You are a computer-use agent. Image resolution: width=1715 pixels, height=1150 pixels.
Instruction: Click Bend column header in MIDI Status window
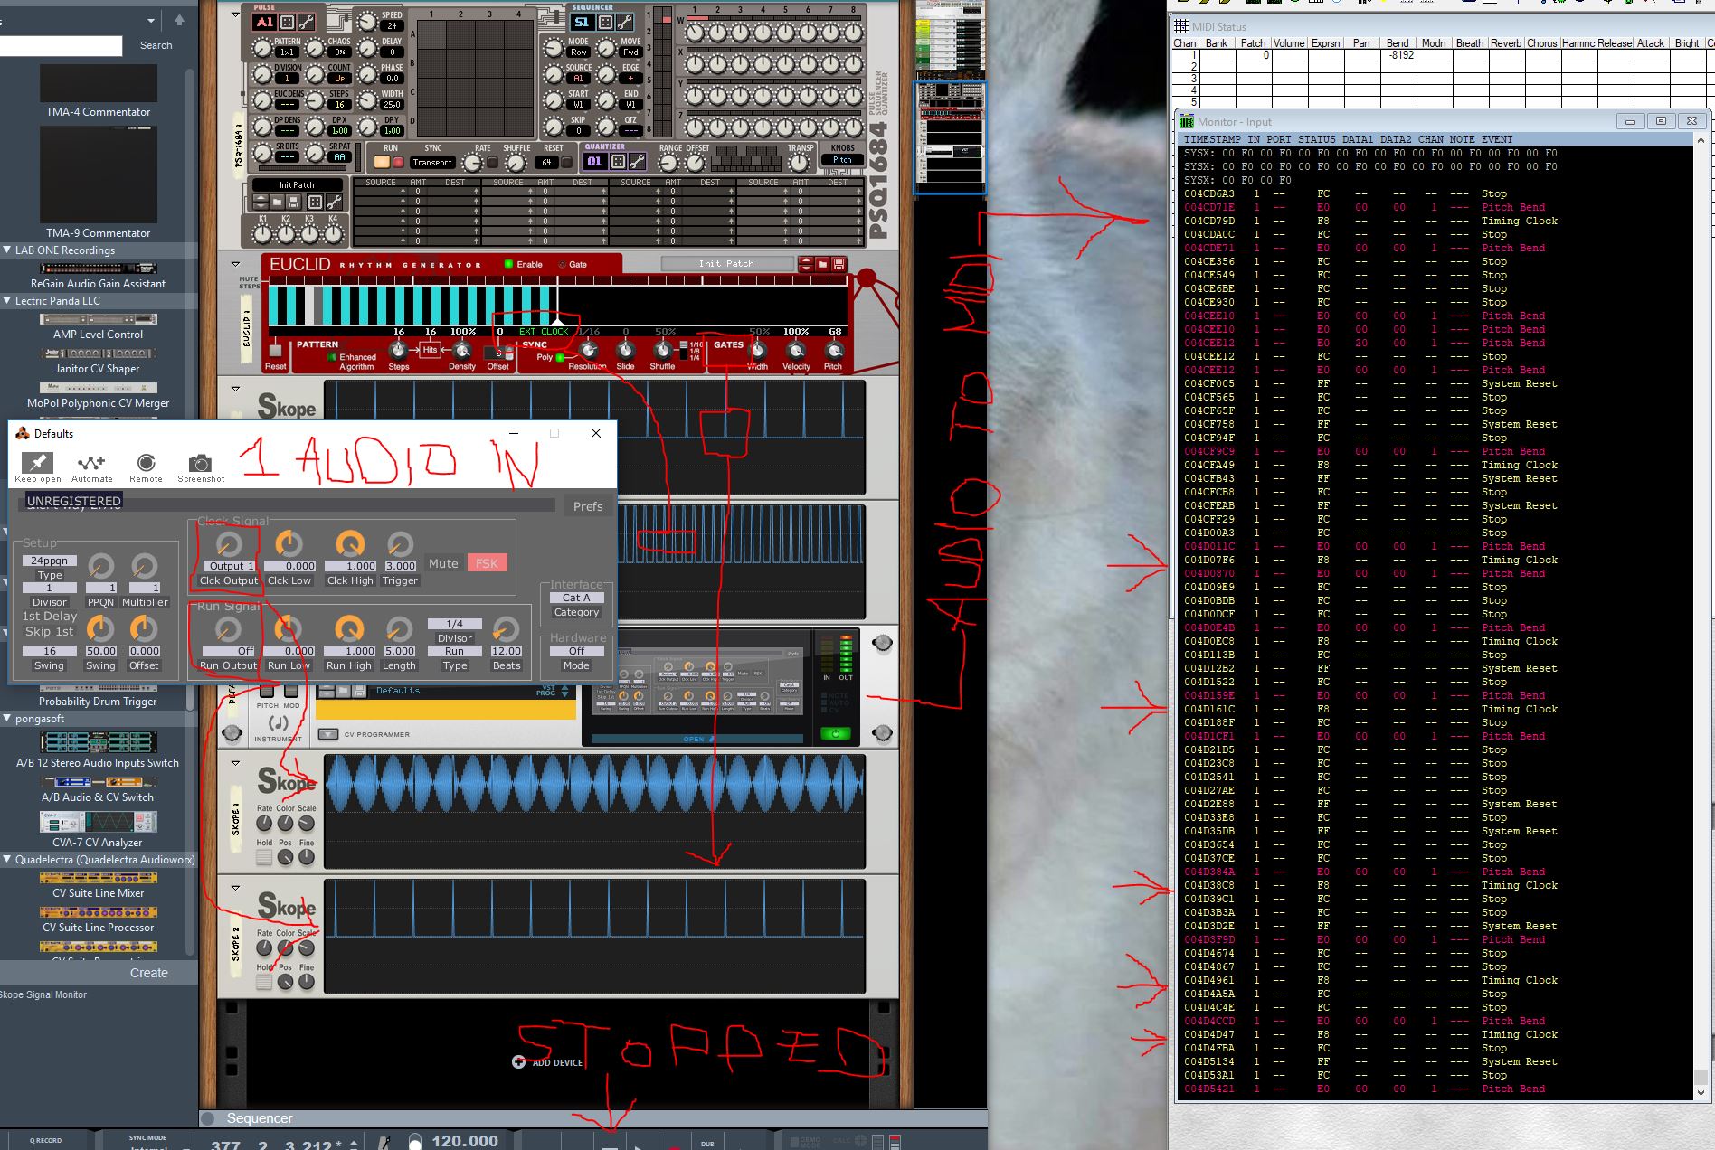[1398, 43]
